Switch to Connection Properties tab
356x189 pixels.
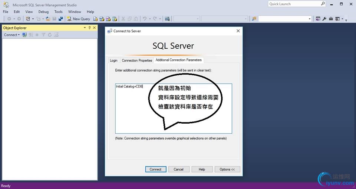click(x=137, y=61)
